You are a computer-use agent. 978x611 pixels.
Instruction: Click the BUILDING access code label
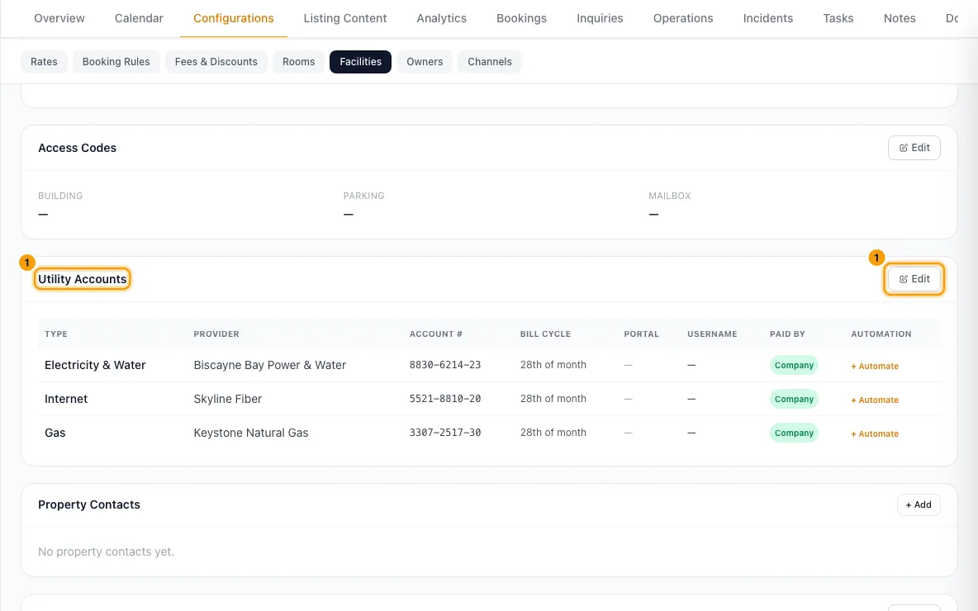60,195
